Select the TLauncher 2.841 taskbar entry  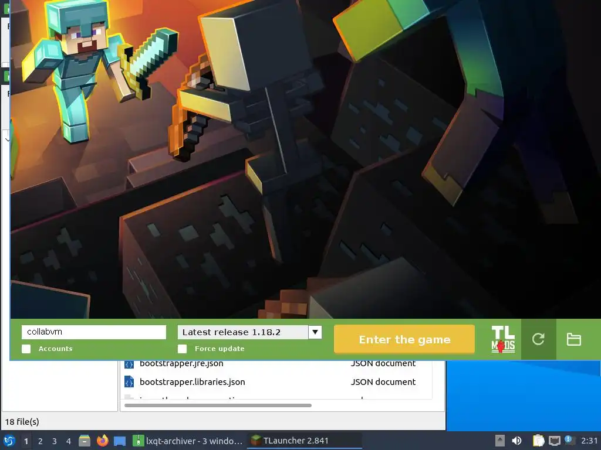point(305,441)
